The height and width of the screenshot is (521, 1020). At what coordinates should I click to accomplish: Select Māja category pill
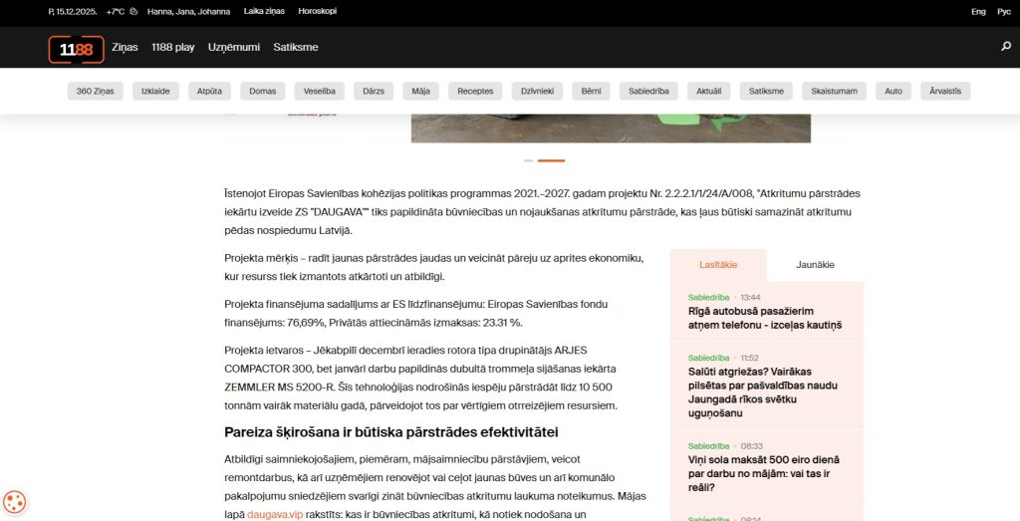(421, 91)
